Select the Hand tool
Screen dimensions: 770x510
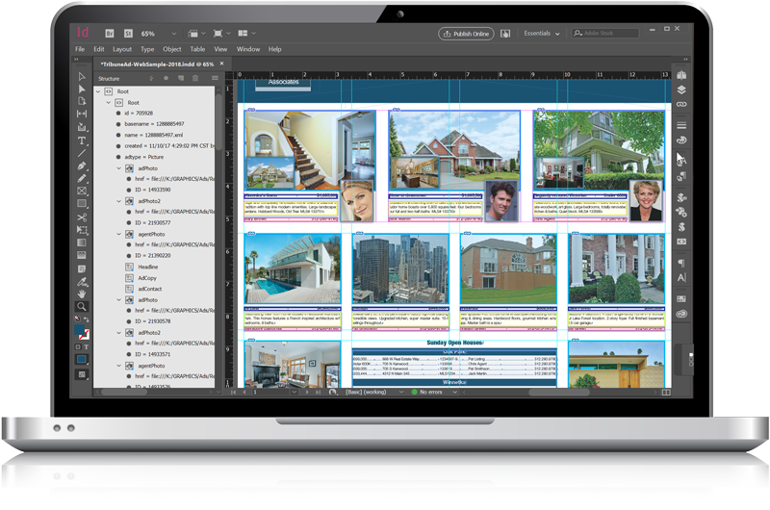pos(82,294)
